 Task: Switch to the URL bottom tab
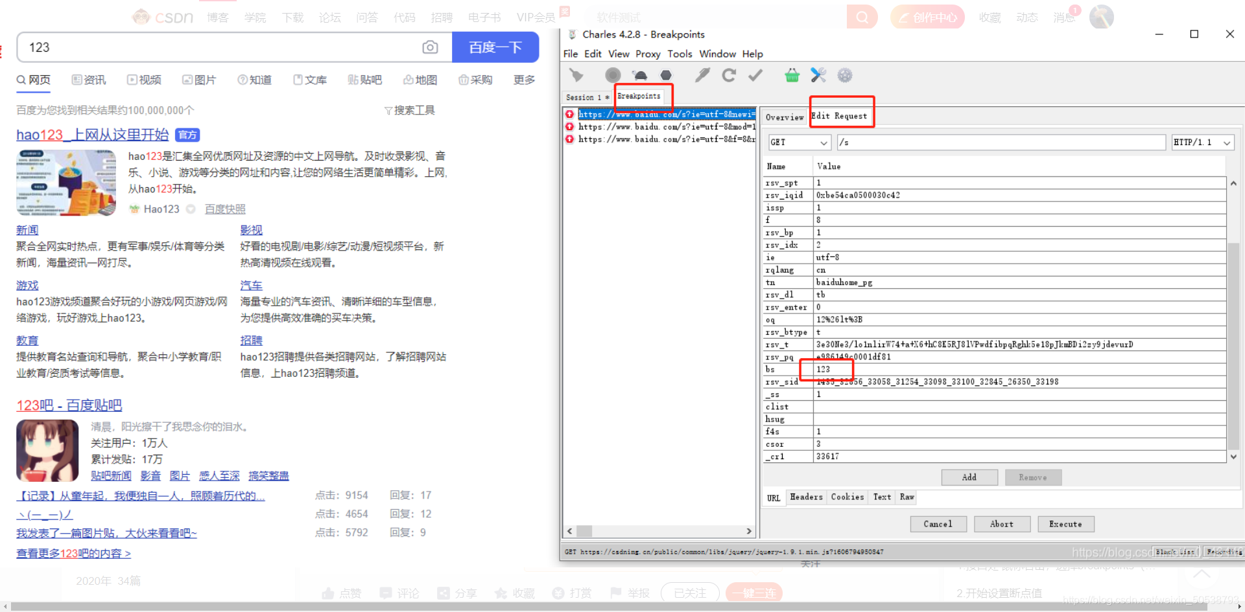click(774, 498)
